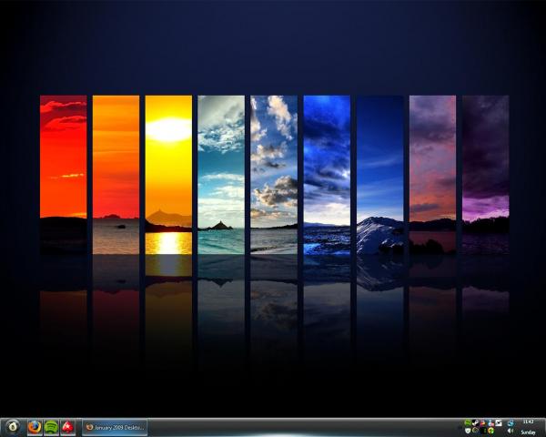Click the red sunset wallpaper panel
The width and height of the screenshot is (546, 437).
click(x=63, y=155)
